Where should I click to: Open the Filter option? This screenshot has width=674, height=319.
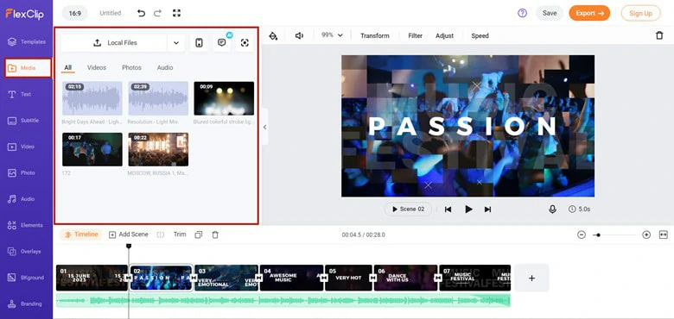coord(416,35)
